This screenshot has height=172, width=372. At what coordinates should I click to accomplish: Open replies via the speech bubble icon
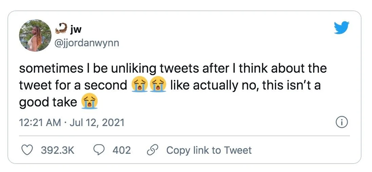[98, 150]
